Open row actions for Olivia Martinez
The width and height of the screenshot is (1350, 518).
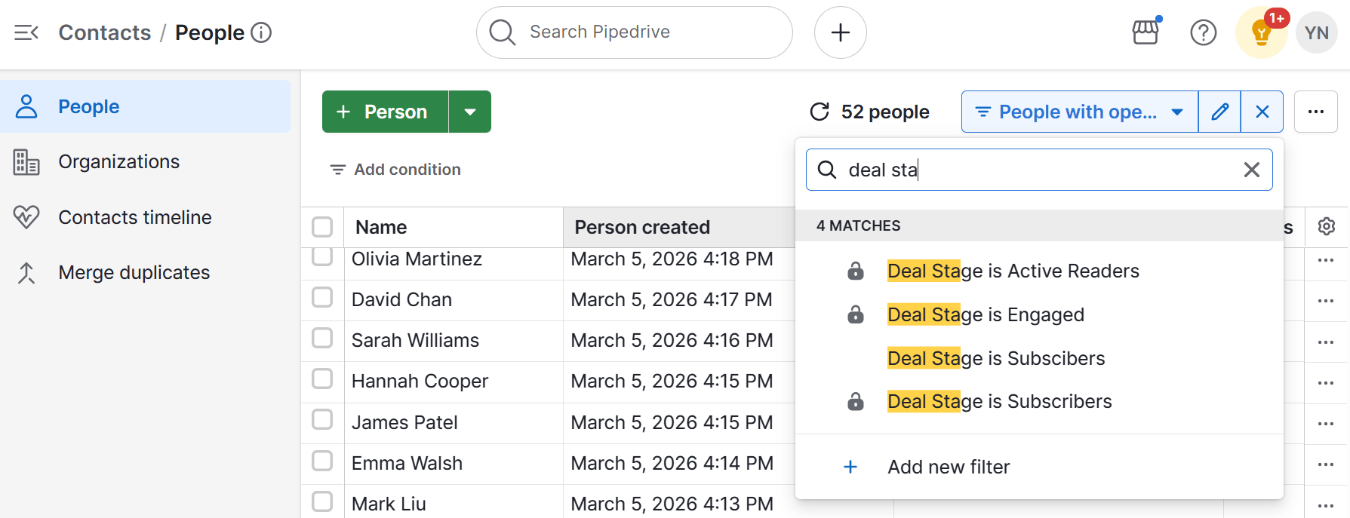(1326, 260)
